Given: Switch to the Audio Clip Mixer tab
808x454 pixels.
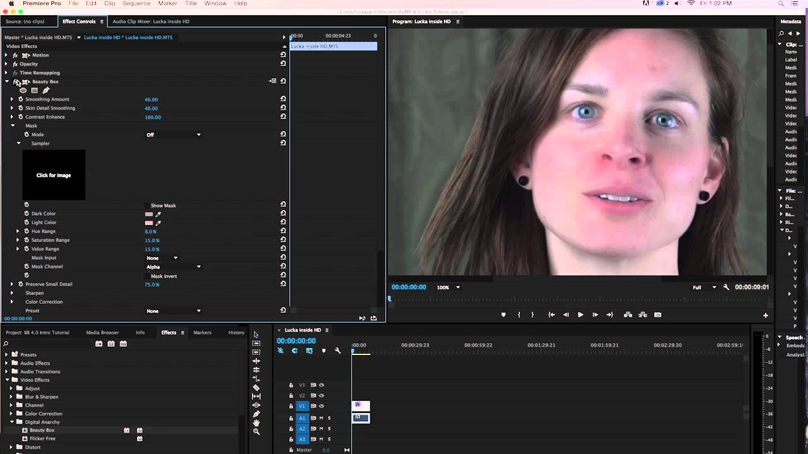Looking at the screenshot, I should pyautogui.click(x=150, y=21).
